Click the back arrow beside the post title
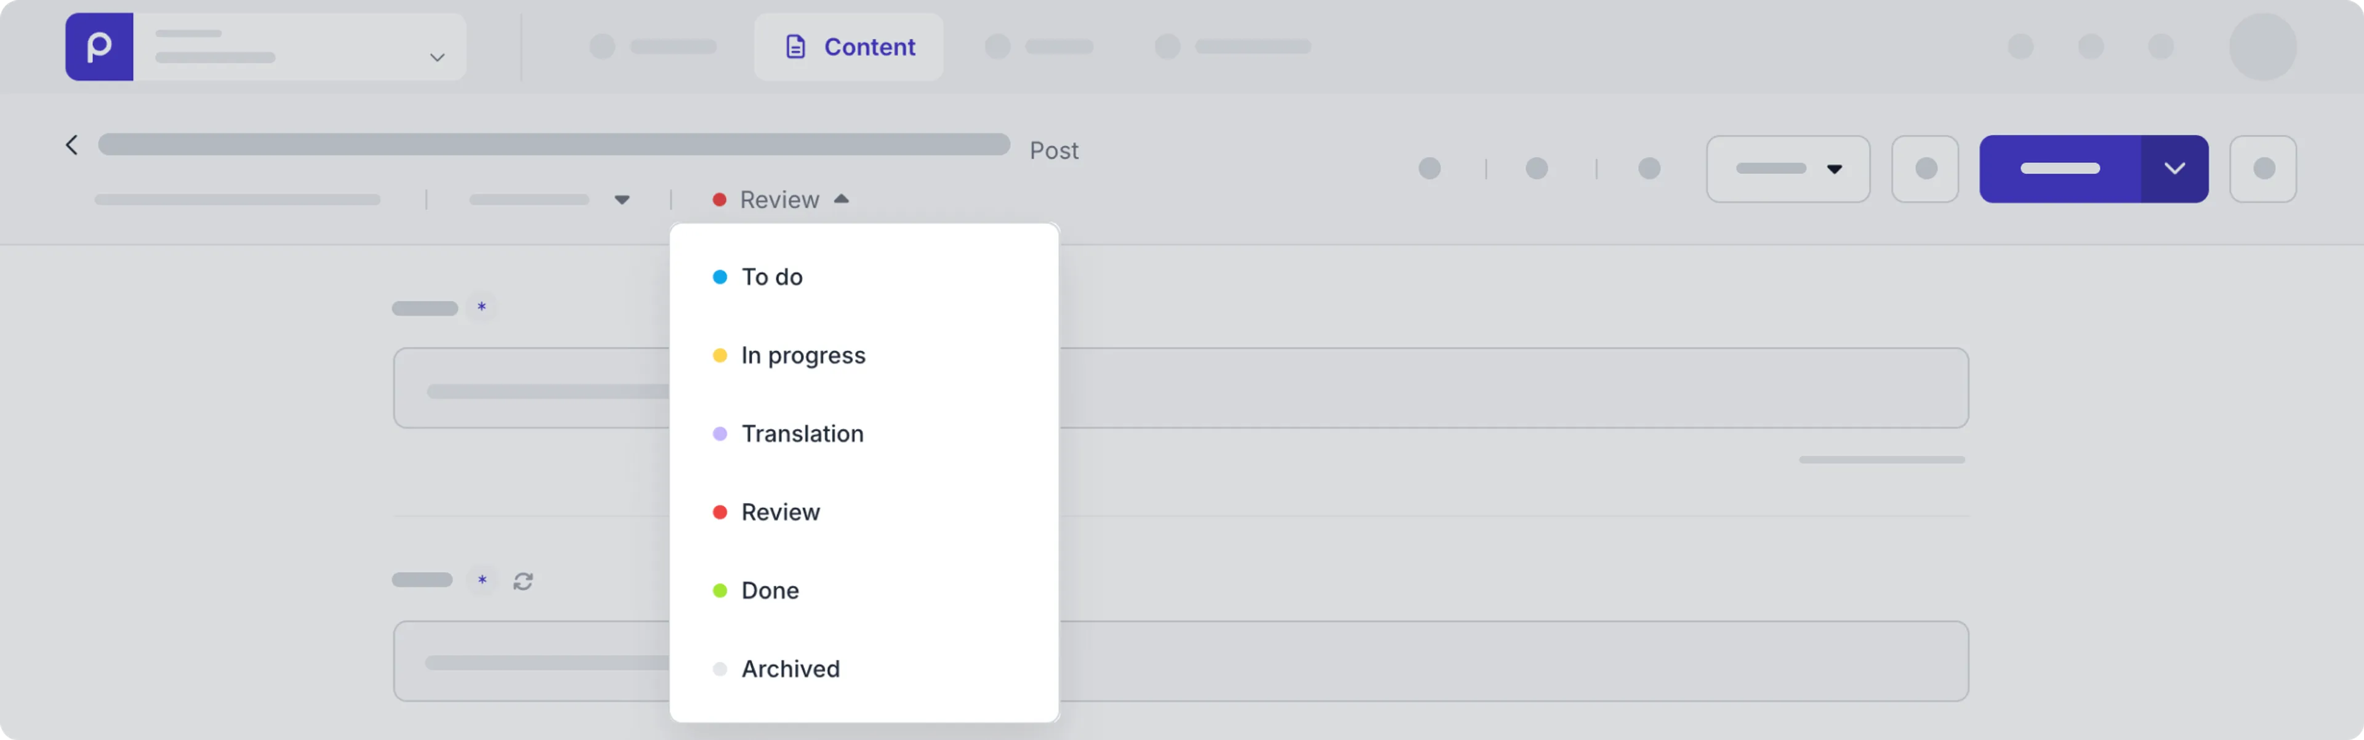 point(73,144)
